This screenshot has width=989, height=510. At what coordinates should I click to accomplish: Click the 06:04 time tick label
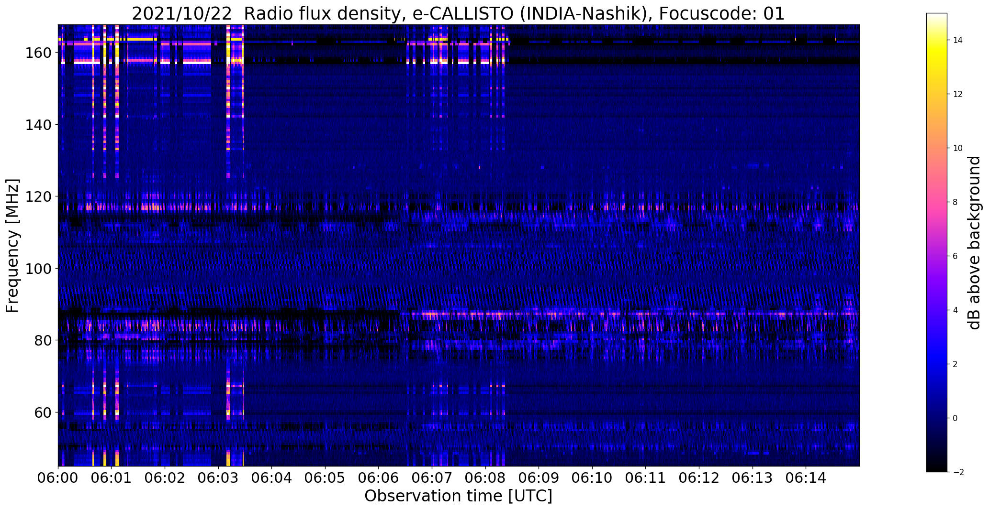tap(272, 478)
